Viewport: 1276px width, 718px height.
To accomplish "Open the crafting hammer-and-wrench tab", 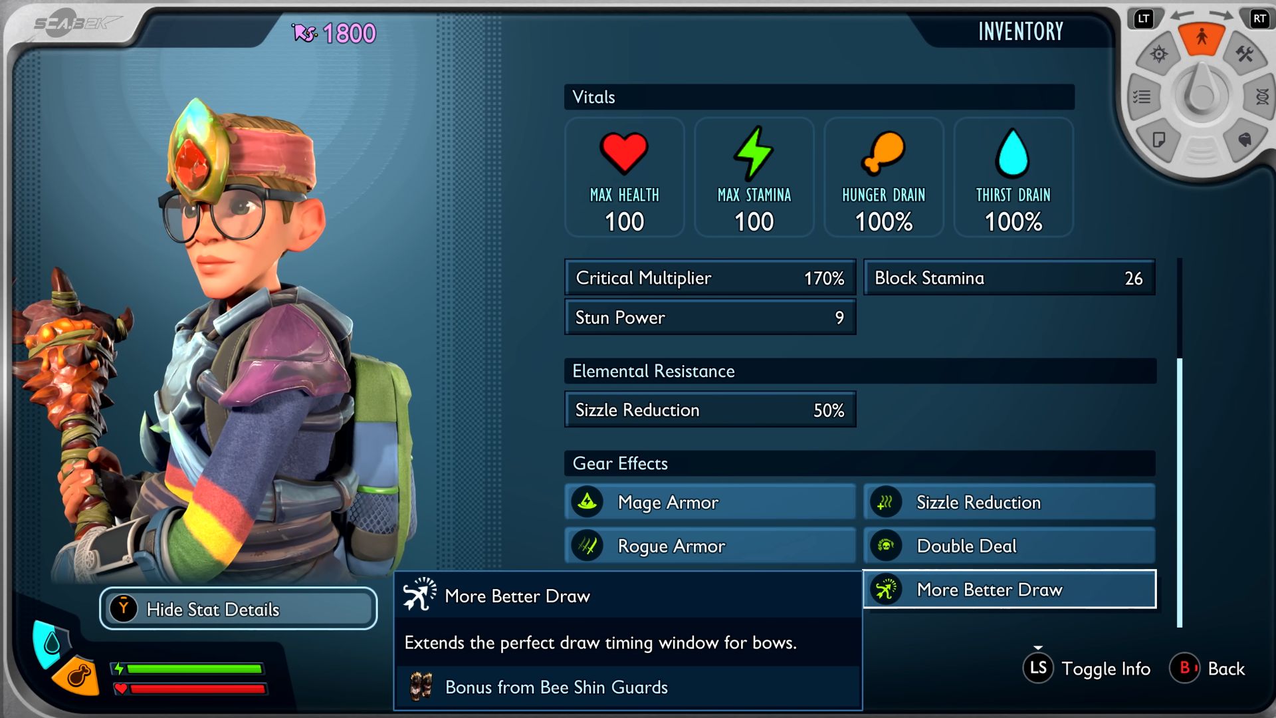I will pos(1244,54).
